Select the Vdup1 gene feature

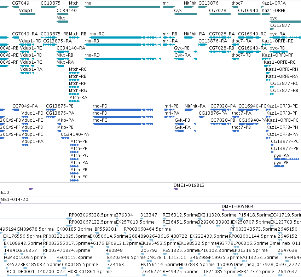(x=27, y=14)
